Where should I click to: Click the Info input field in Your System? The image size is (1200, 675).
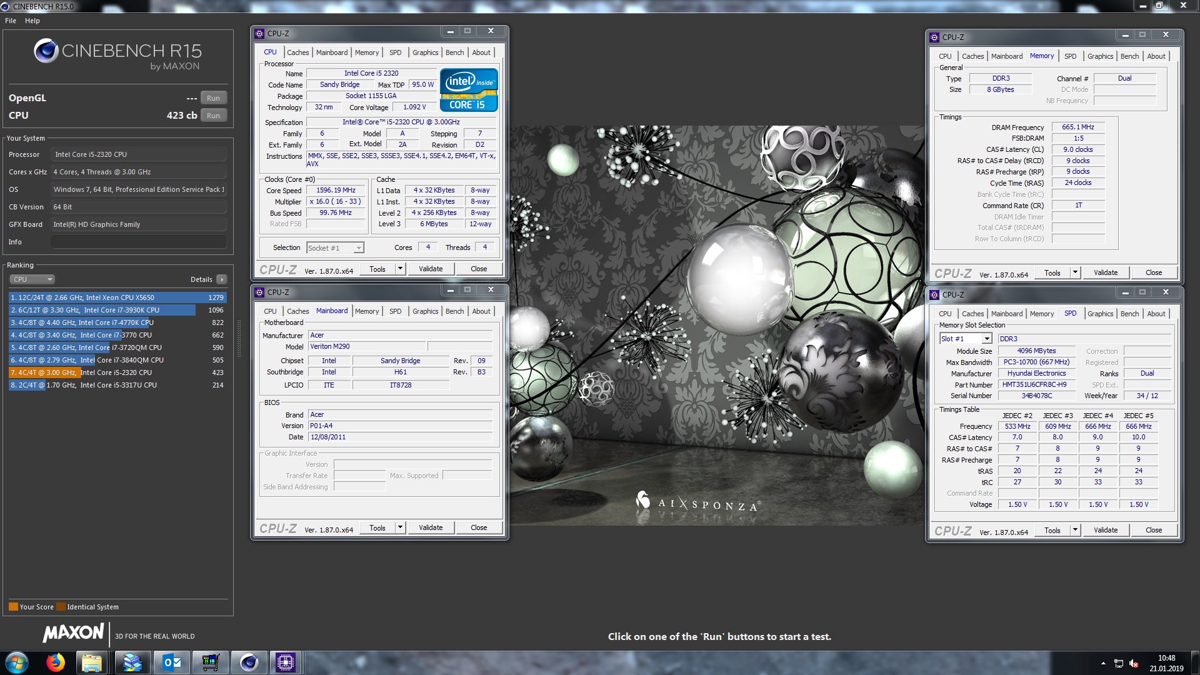(139, 242)
